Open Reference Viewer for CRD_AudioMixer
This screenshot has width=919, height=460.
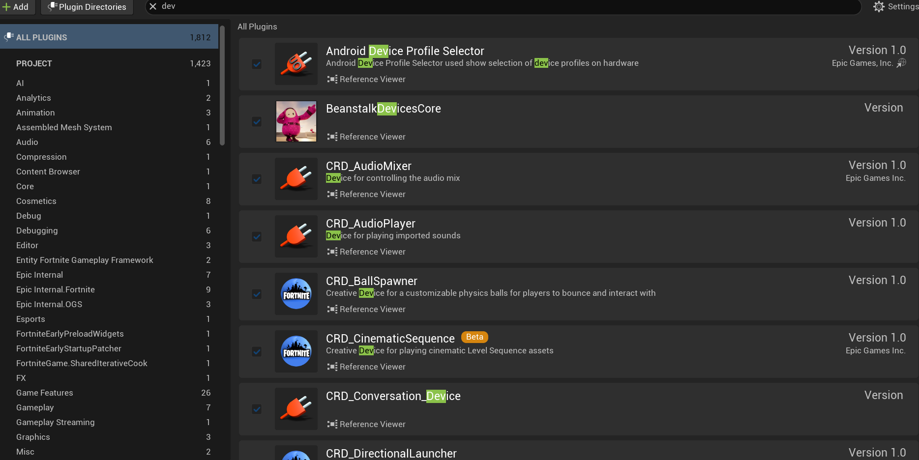coord(366,194)
